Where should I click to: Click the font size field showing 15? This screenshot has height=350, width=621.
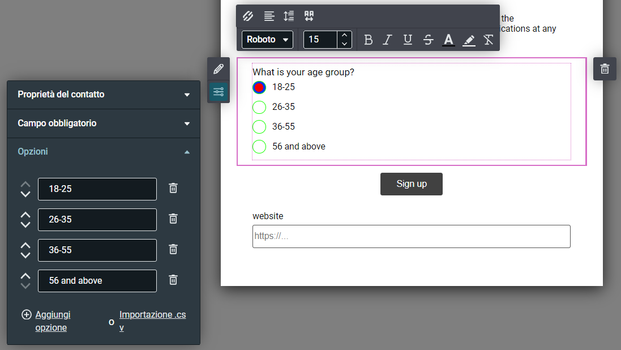tap(320, 40)
